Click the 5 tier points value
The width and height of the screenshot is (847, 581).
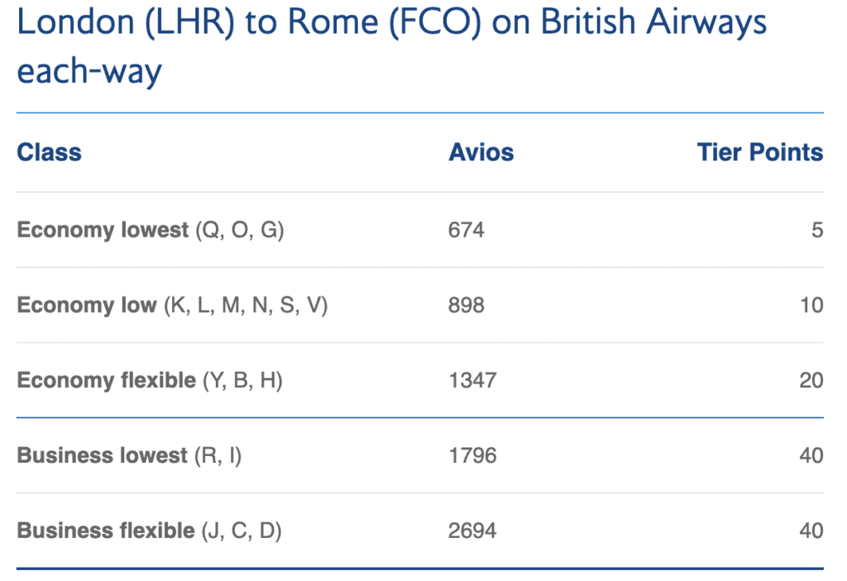tap(817, 230)
